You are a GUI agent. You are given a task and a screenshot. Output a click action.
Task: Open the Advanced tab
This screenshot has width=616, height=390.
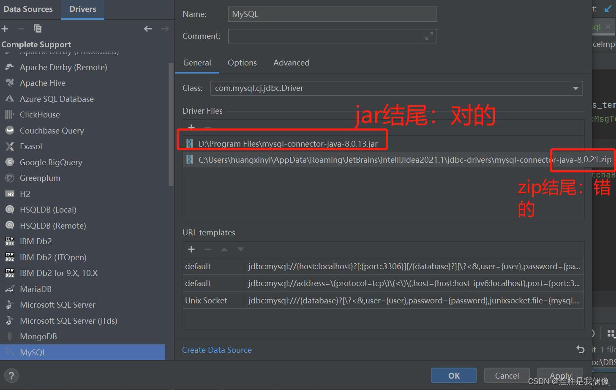291,63
